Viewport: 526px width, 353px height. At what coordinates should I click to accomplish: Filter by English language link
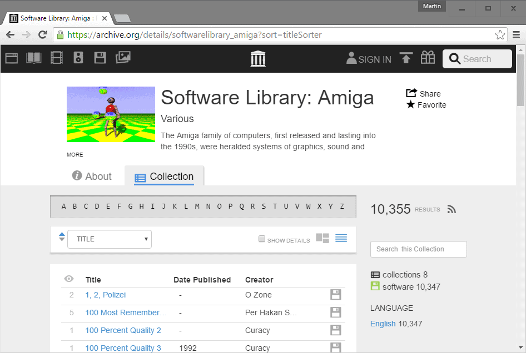click(x=383, y=324)
